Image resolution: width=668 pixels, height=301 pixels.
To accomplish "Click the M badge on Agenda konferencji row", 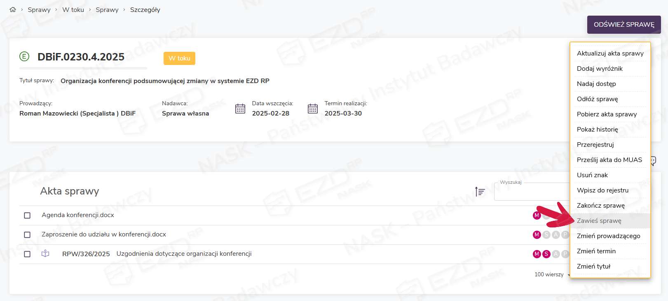I will (x=537, y=215).
